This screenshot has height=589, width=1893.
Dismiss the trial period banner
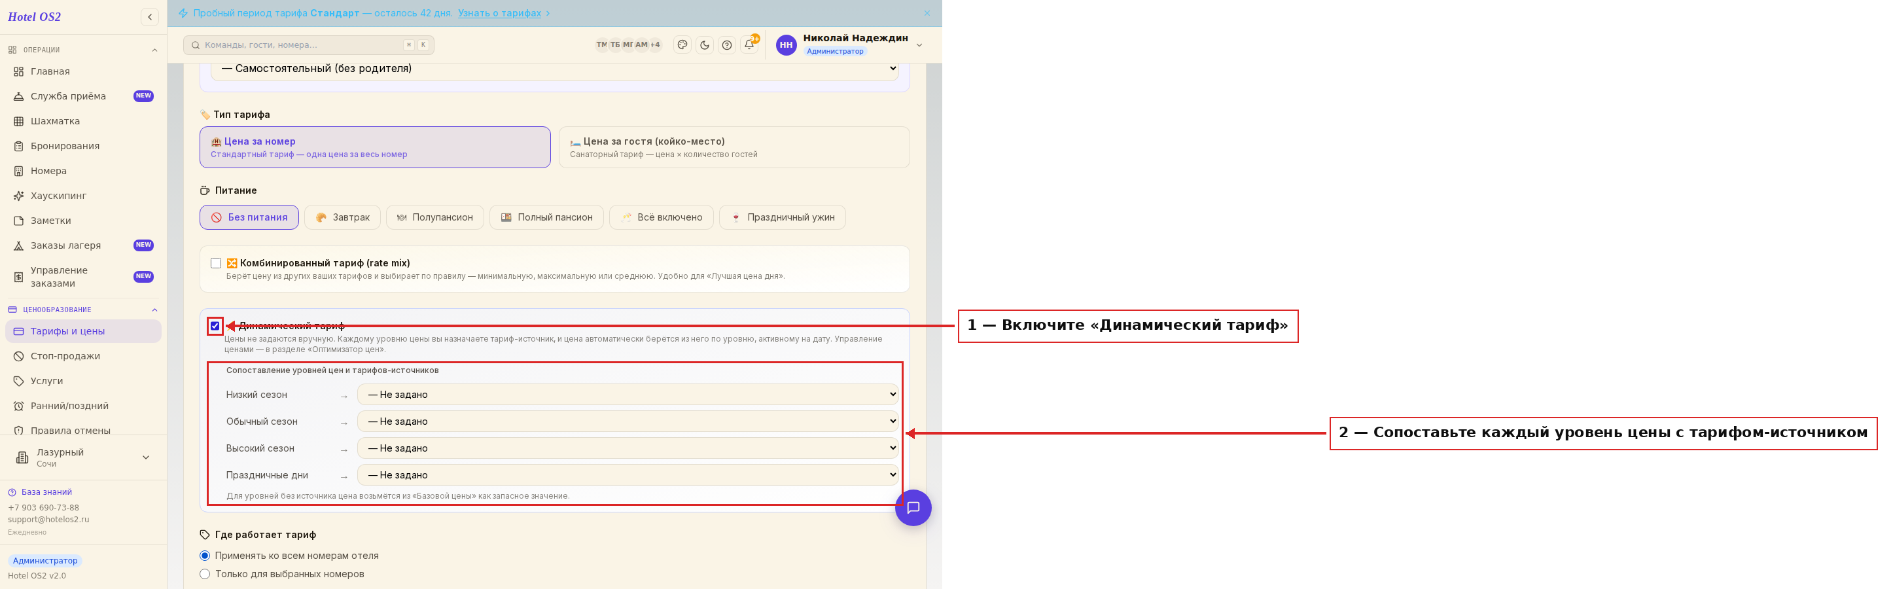pos(927,13)
